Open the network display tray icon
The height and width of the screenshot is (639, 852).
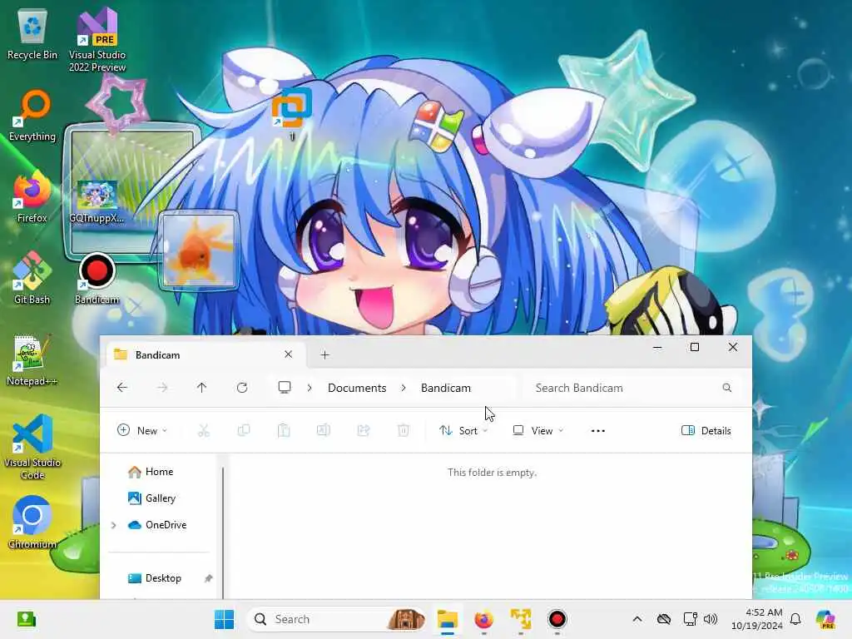pyautogui.click(x=690, y=619)
